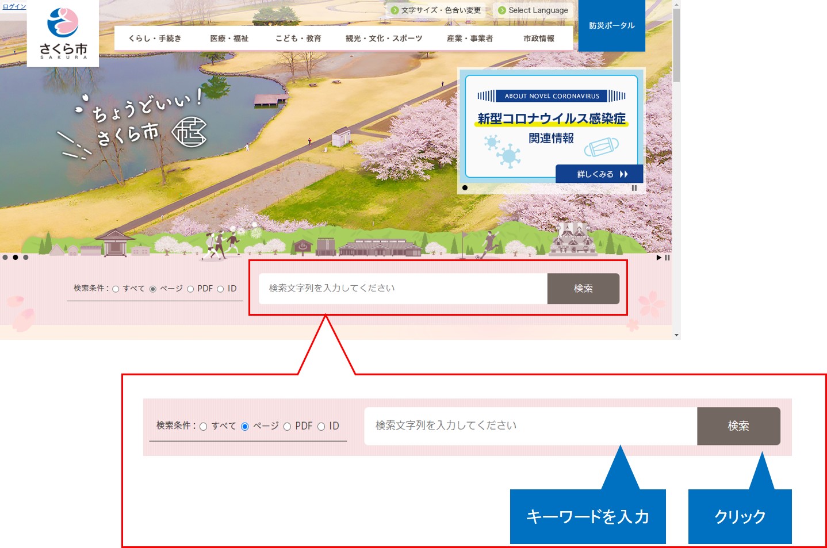Select the third slideshow indicator dot
827x548 pixels.
pos(26,258)
